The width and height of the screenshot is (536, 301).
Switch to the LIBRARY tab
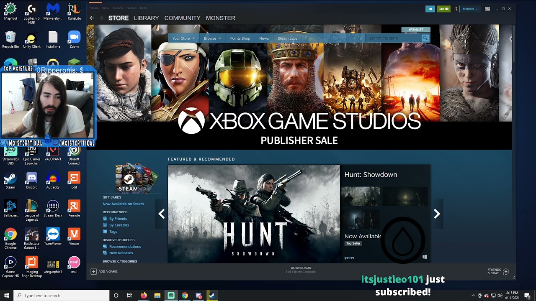point(146,18)
